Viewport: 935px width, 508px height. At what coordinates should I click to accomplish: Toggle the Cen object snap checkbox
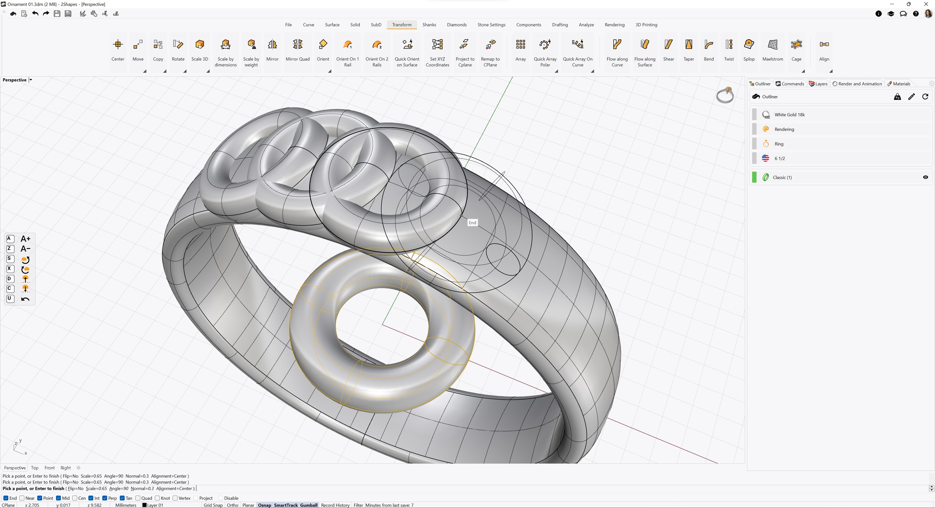[x=75, y=498]
